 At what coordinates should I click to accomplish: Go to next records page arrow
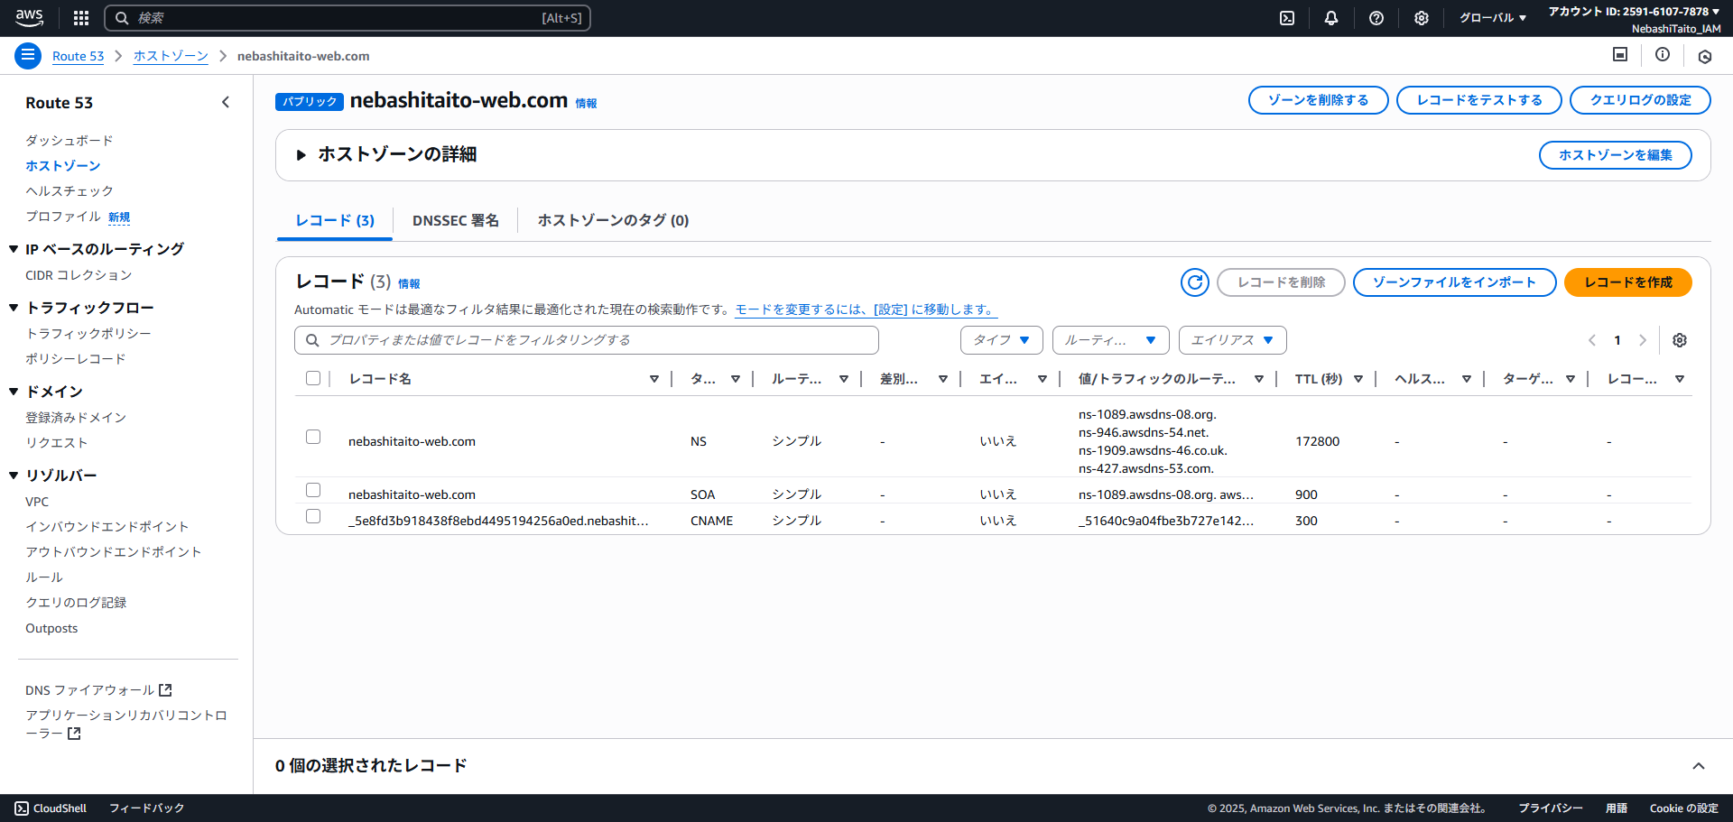(1643, 340)
